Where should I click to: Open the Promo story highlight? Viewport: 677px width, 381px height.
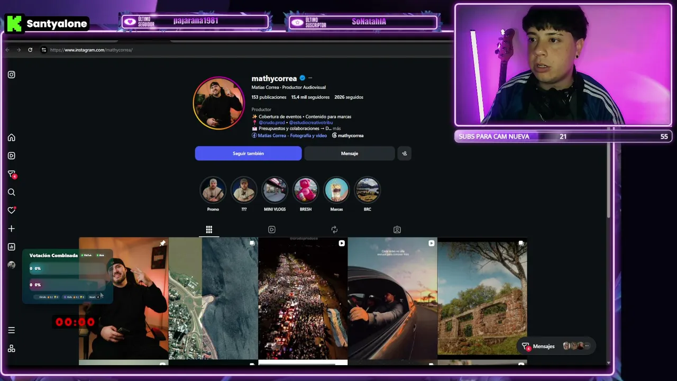[x=213, y=190]
